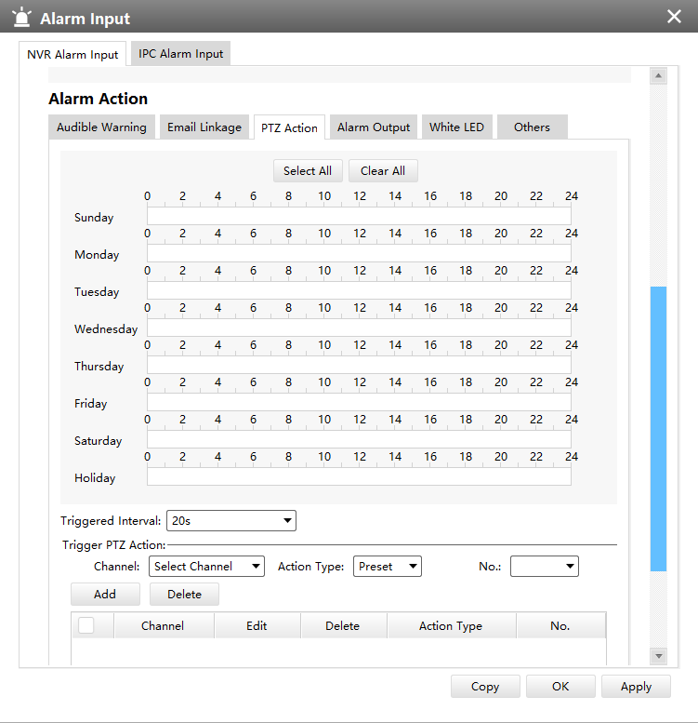Open the Action Type Preset dropdown

point(388,566)
